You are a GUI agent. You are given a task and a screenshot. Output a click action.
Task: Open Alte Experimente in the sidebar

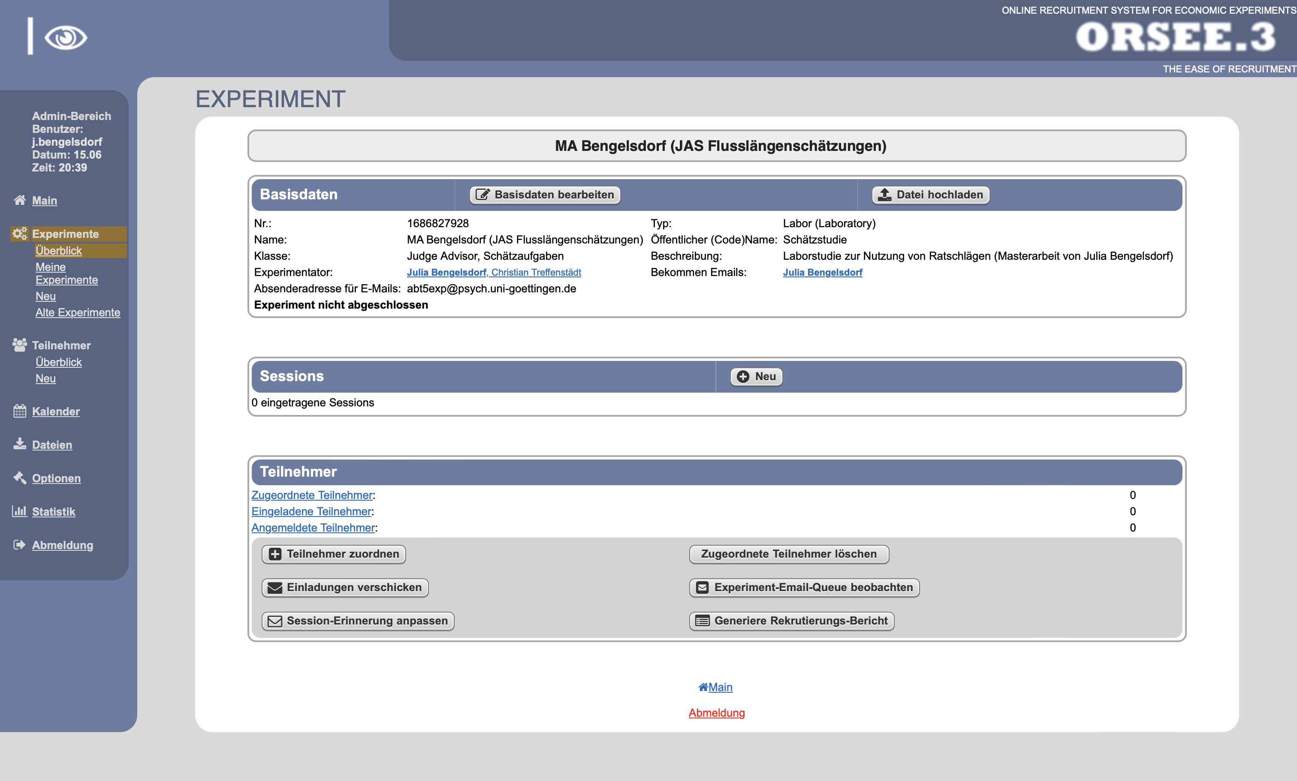click(x=77, y=312)
